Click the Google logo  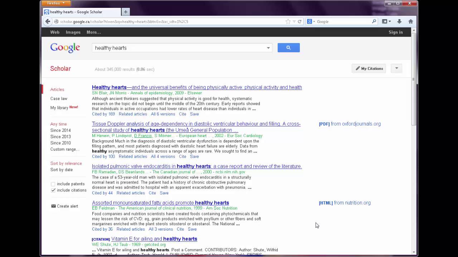(65, 48)
